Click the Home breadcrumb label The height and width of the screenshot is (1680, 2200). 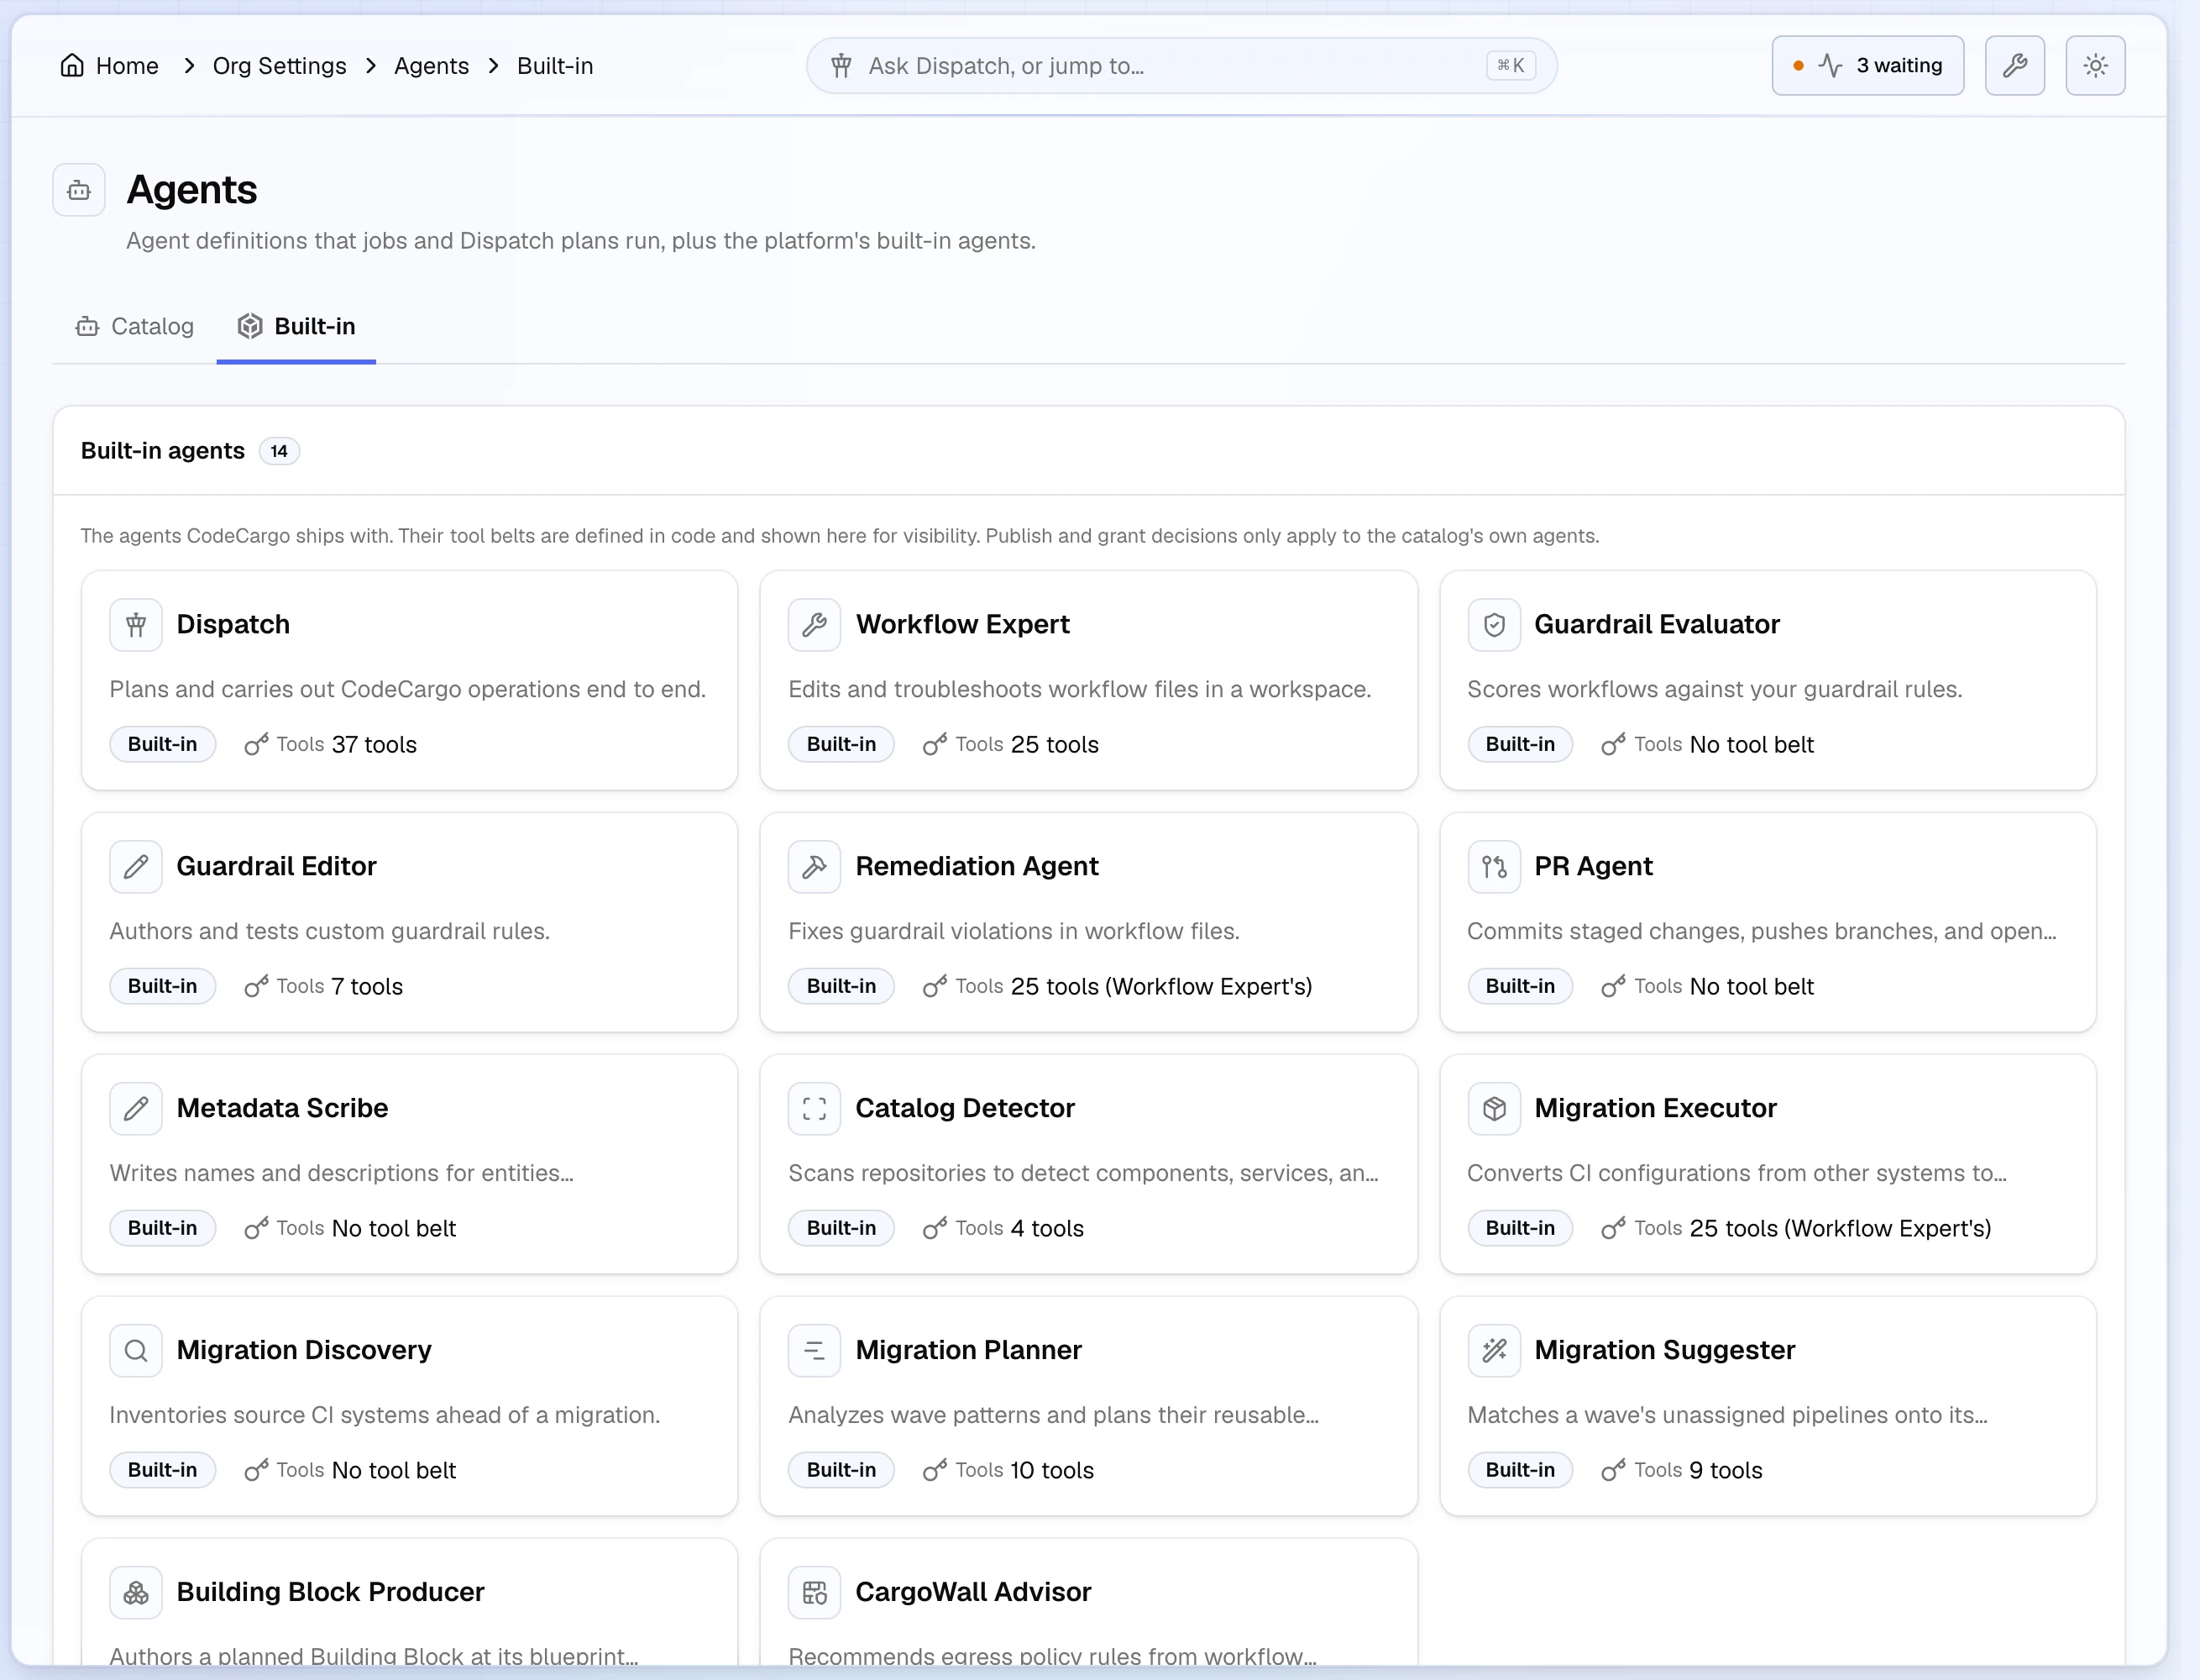tap(127, 66)
